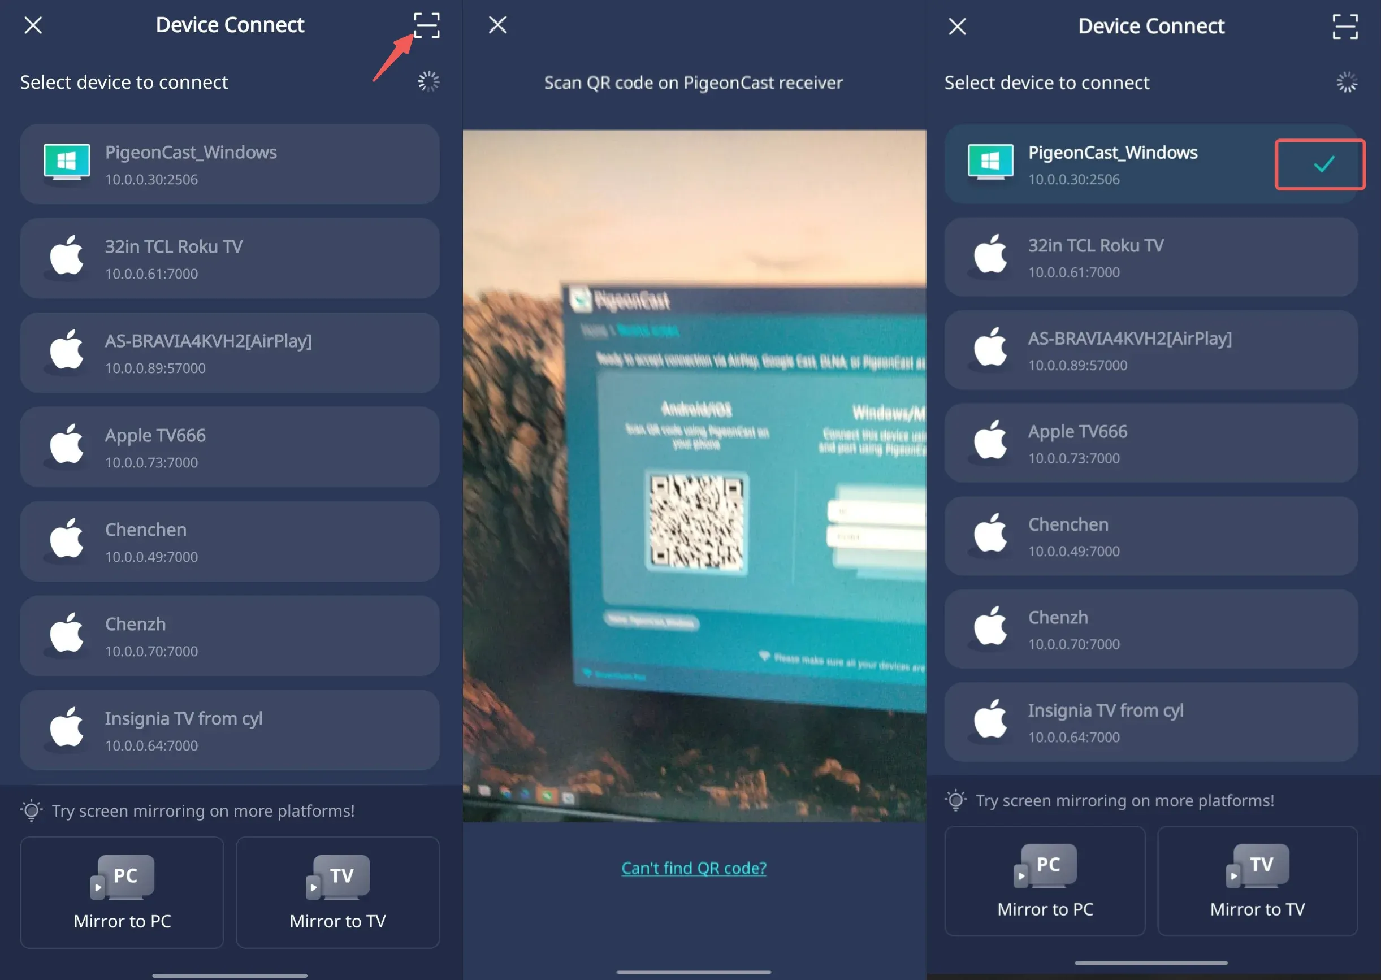The height and width of the screenshot is (980, 1381).
Task: Click the camera viewfinder showing QR code
Action: coord(694,475)
